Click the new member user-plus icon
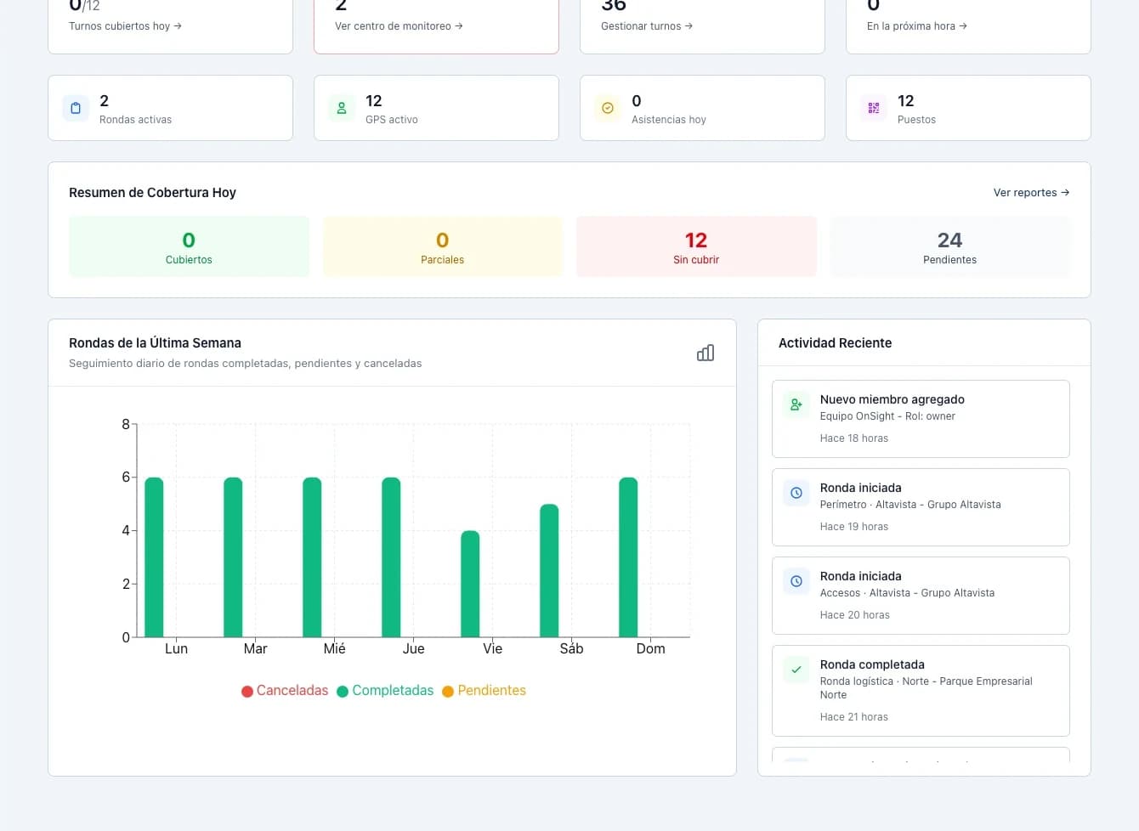The width and height of the screenshot is (1139, 831). pos(796,404)
